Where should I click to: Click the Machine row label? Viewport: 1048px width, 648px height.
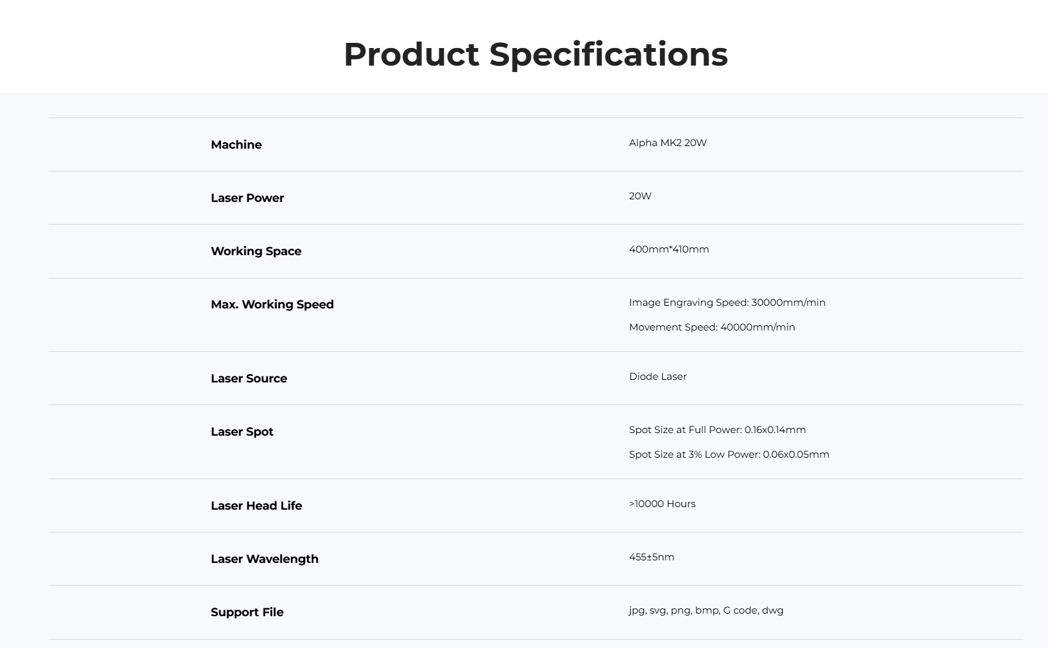point(236,145)
